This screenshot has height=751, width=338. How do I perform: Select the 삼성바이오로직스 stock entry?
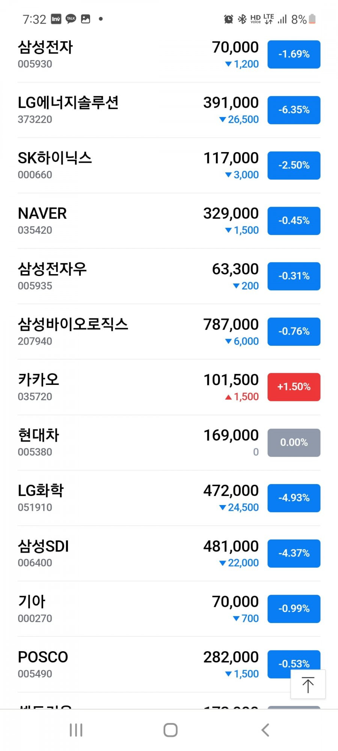[x=169, y=332]
